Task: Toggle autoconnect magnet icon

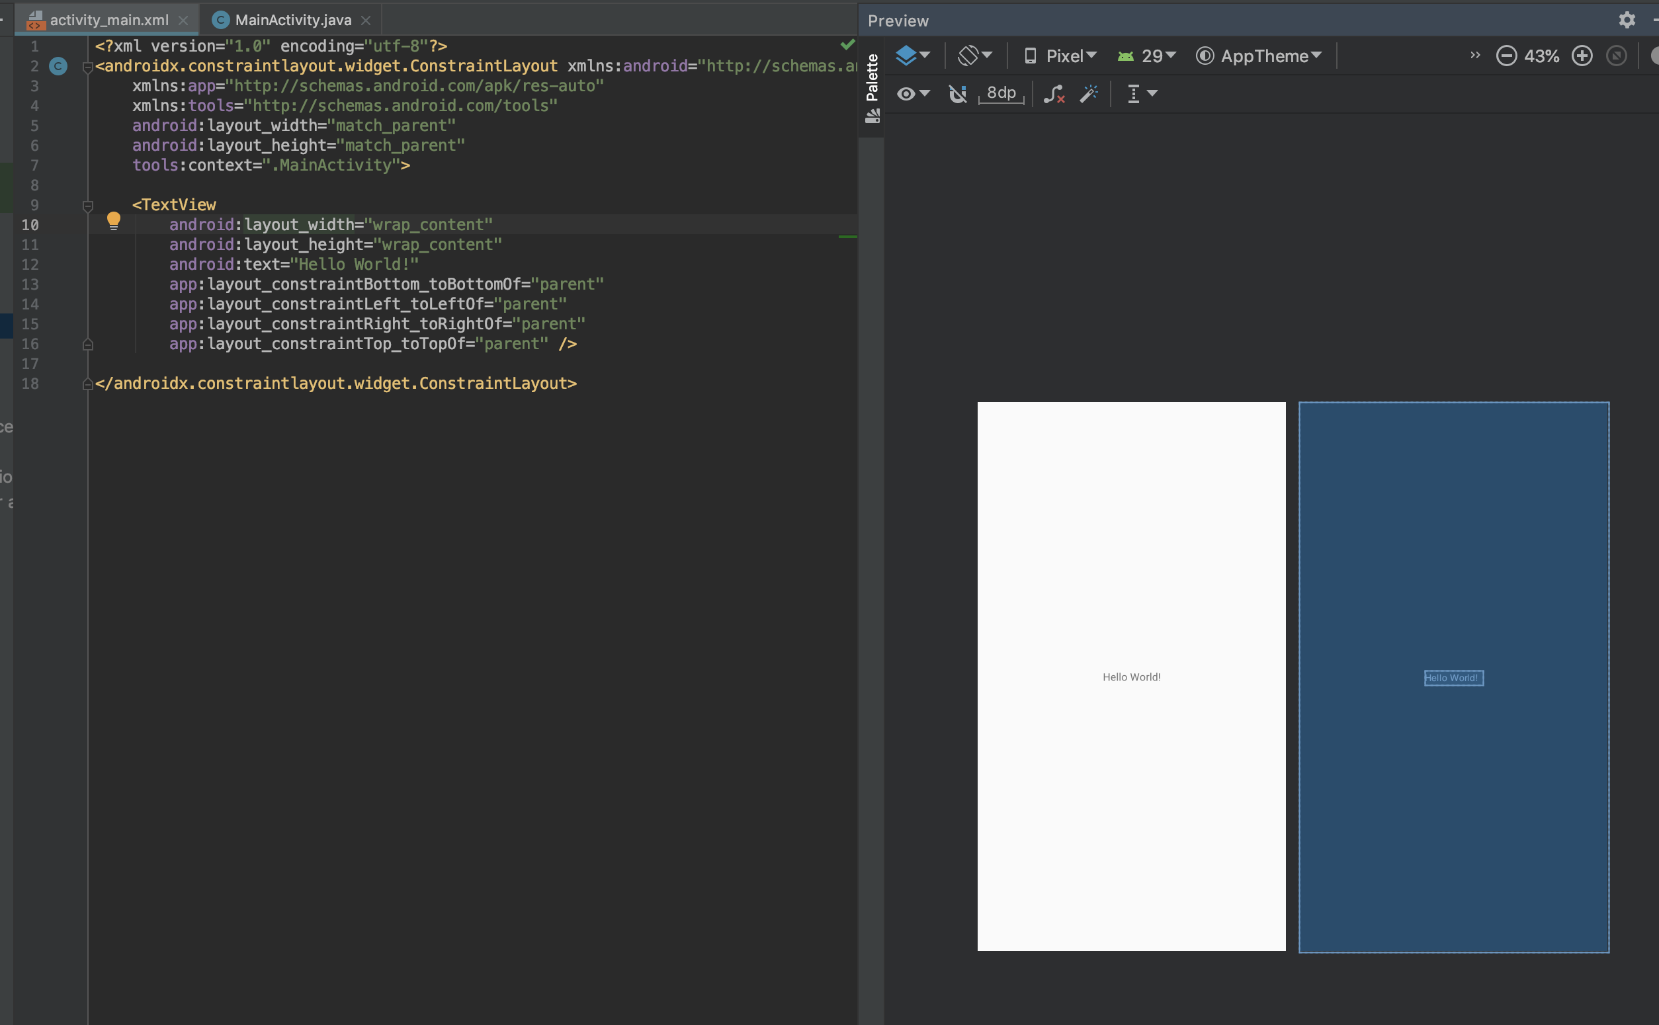Action: (957, 93)
